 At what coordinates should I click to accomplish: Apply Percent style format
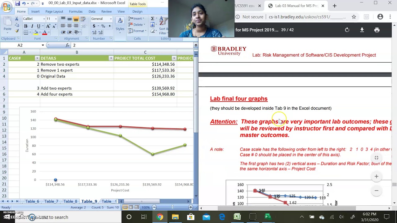tap(103, 26)
